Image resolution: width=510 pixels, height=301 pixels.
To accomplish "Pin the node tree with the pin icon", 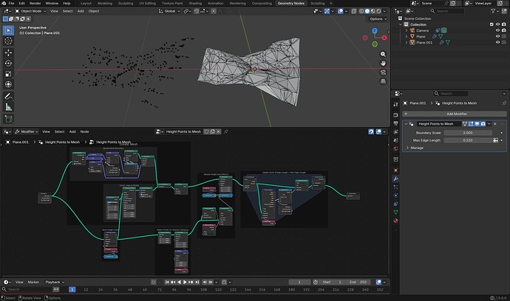I will coord(226,131).
